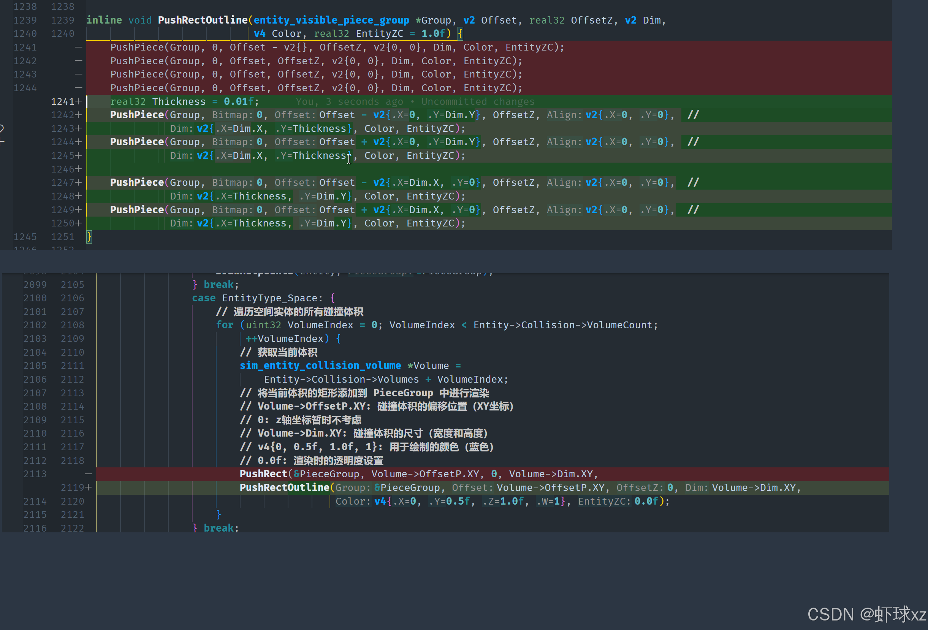The image size is (928, 630).
Task: Click the deleted PushPiece line containing "Offset - v2{}"
Action: pos(337,47)
